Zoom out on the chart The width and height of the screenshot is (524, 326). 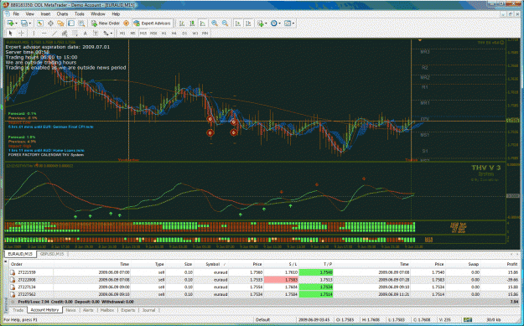(226, 23)
